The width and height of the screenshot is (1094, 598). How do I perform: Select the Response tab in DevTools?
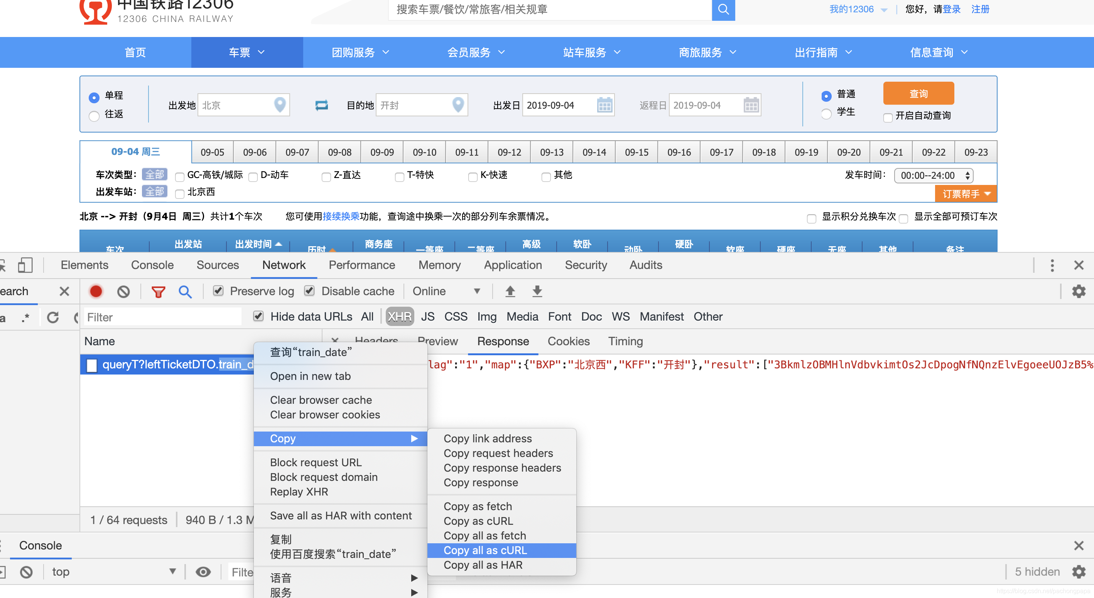coord(503,342)
